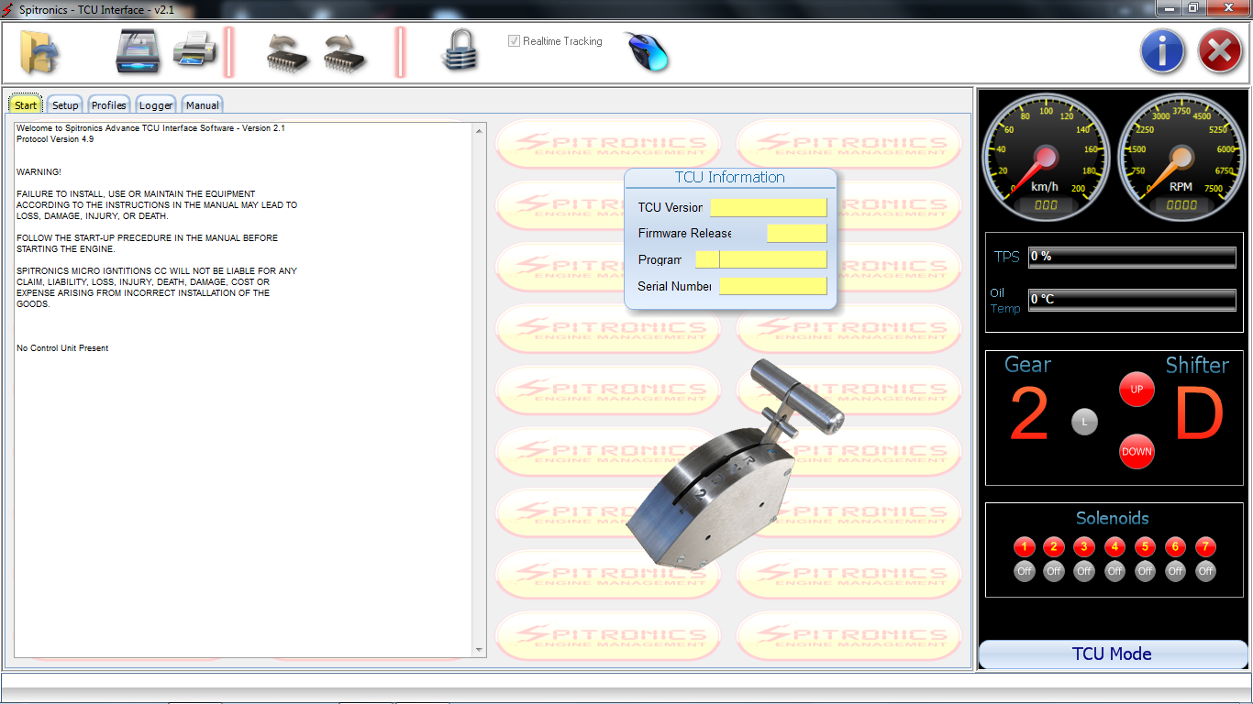
Task: Click red solenoid 1 light
Action: pyautogui.click(x=1025, y=547)
